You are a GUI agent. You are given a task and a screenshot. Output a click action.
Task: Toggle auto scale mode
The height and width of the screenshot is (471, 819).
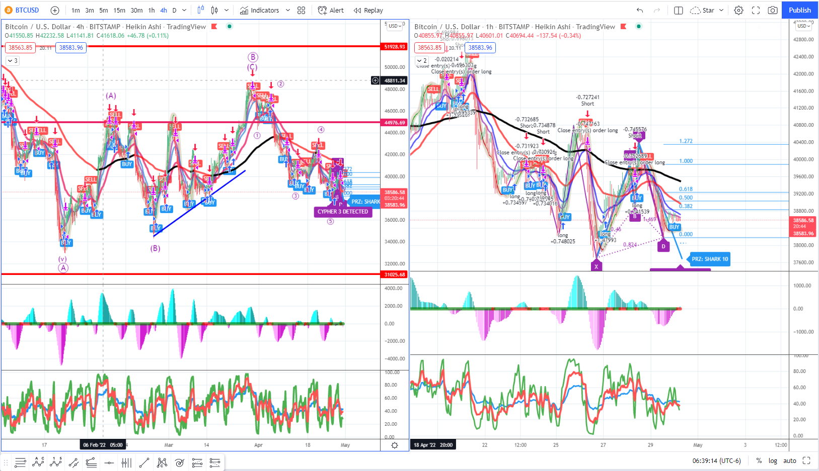coord(790,460)
